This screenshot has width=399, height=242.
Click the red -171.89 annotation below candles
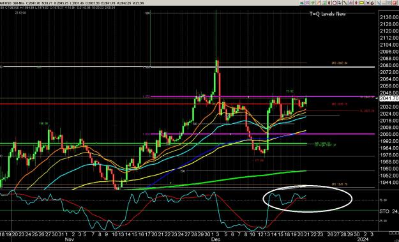259,160
